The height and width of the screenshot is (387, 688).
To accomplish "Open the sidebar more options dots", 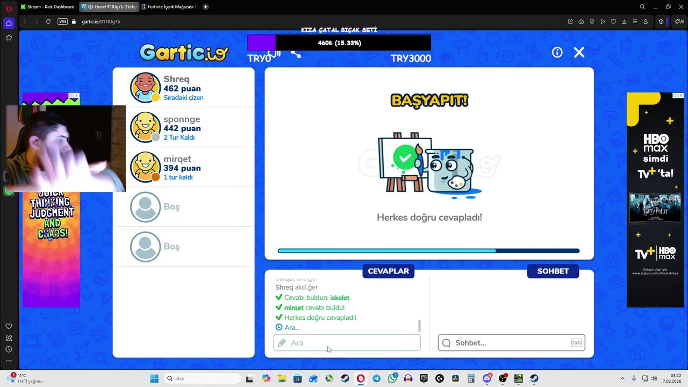I will coord(9,361).
